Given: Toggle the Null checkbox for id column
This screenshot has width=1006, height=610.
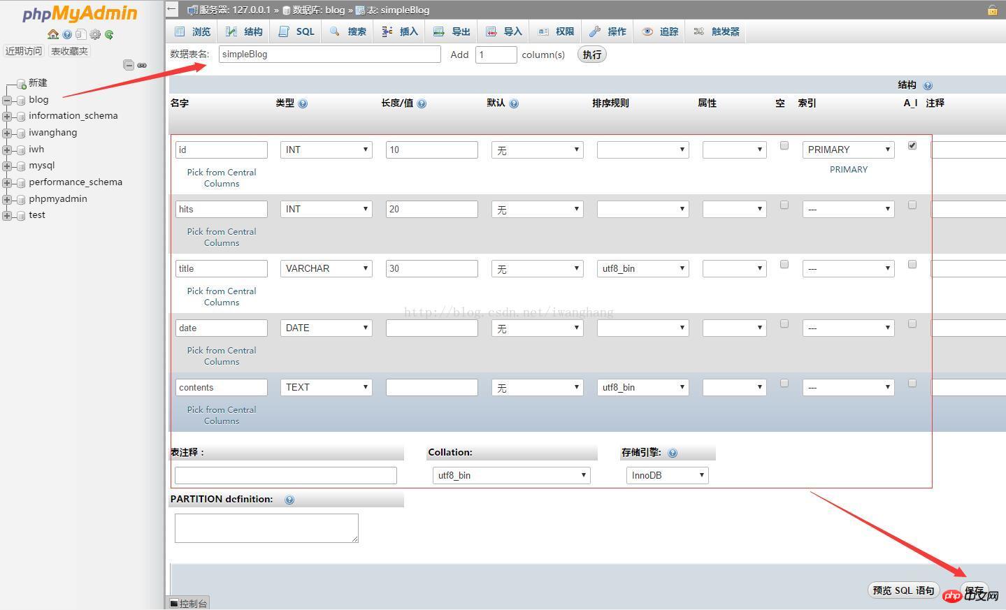Looking at the screenshot, I should click(x=784, y=145).
